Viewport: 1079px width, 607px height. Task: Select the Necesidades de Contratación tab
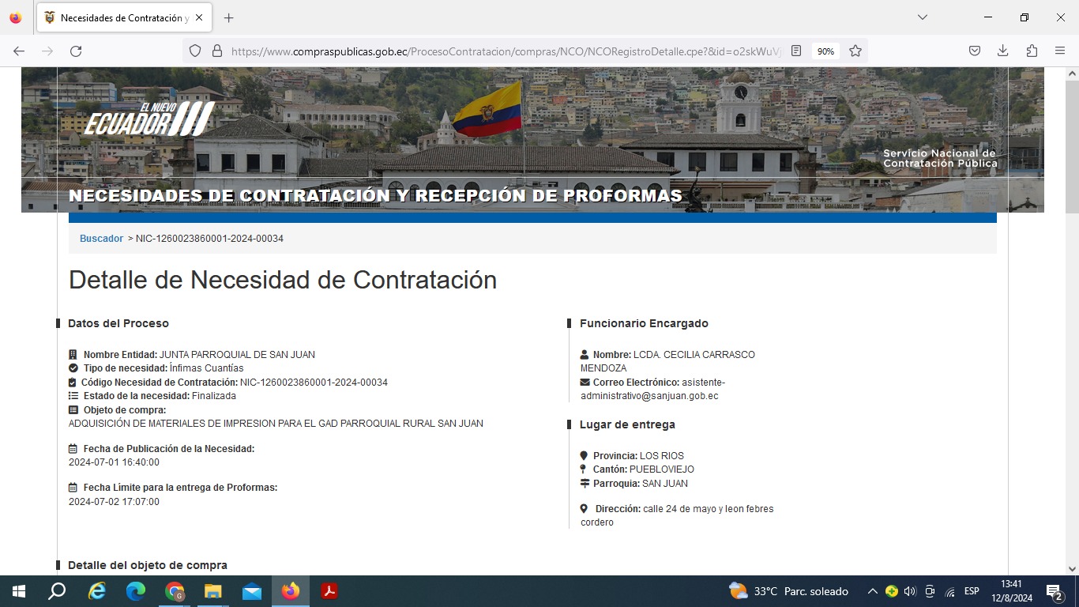click(118, 17)
